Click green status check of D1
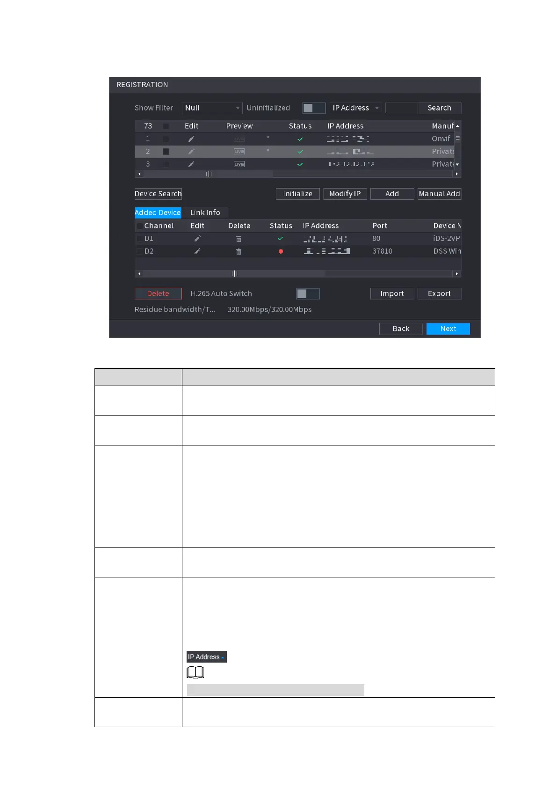Viewport: 557px width, 788px height. (281, 239)
